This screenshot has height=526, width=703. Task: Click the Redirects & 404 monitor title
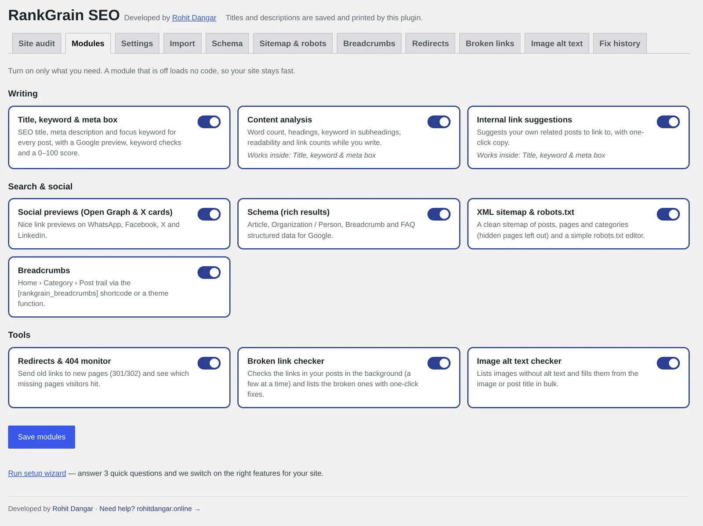point(64,361)
